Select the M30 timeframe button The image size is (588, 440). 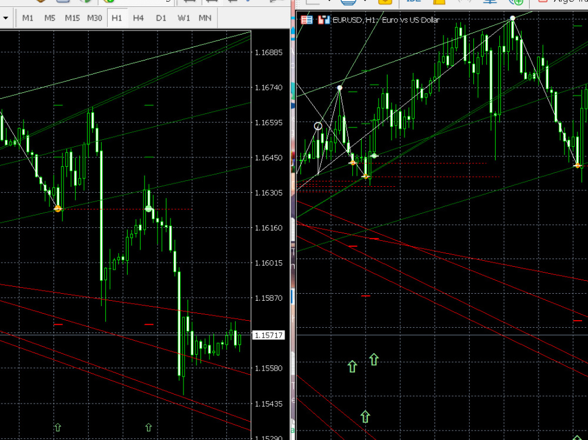(95, 18)
